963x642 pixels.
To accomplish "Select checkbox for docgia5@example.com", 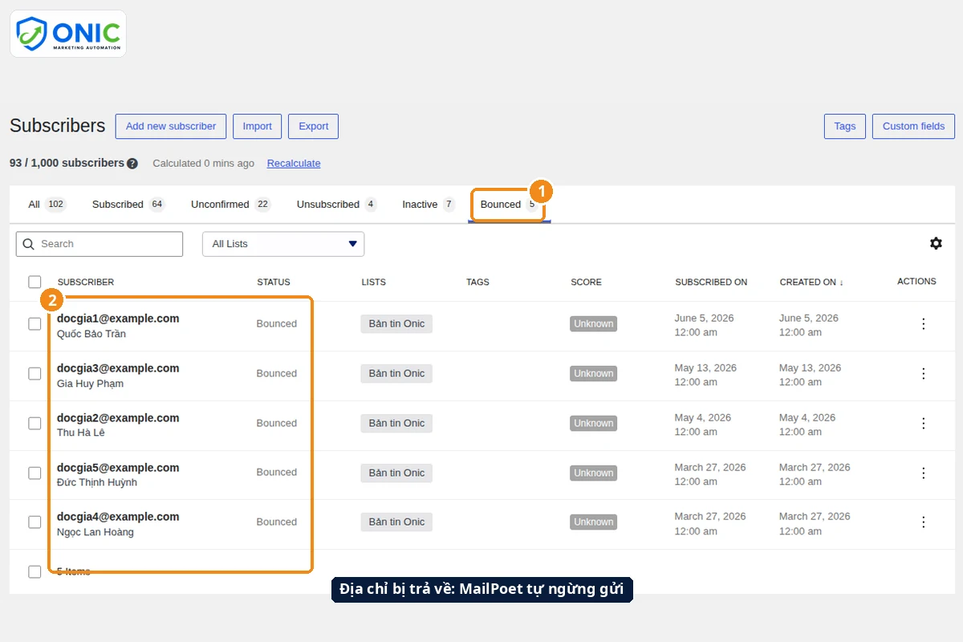I will click(35, 473).
